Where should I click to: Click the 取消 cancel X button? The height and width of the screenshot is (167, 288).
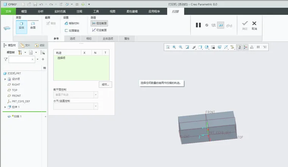tap(254, 25)
